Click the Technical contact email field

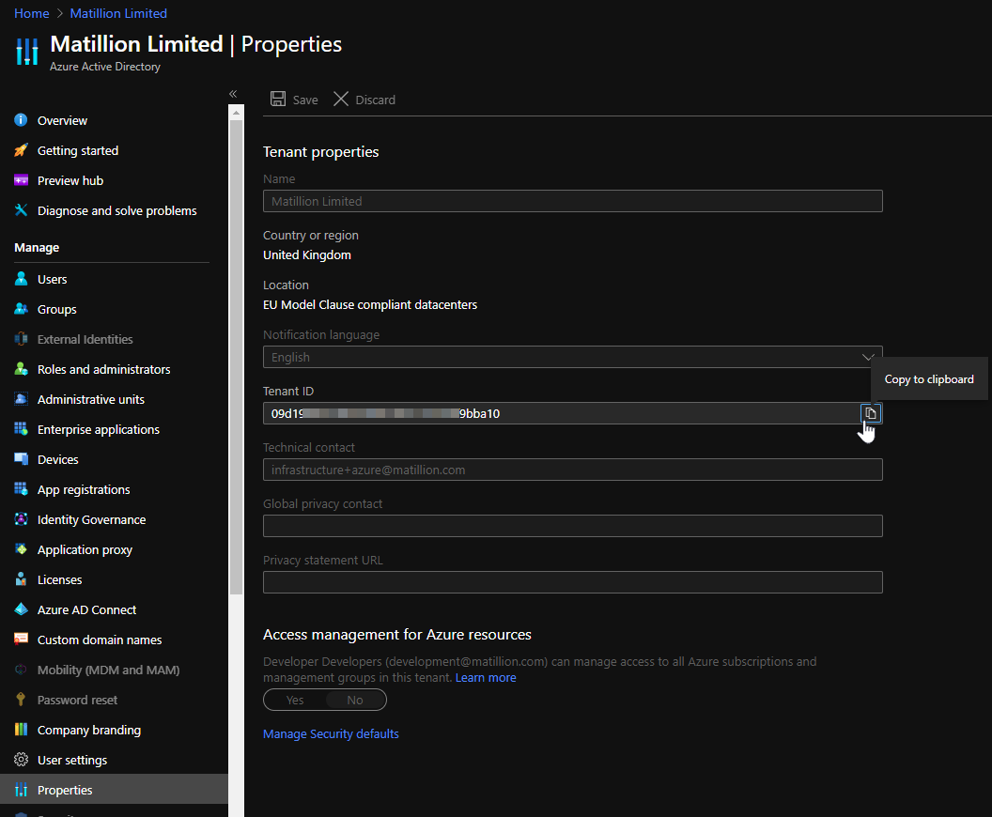(572, 470)
